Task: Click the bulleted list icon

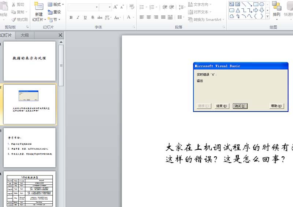Action: 142,7
